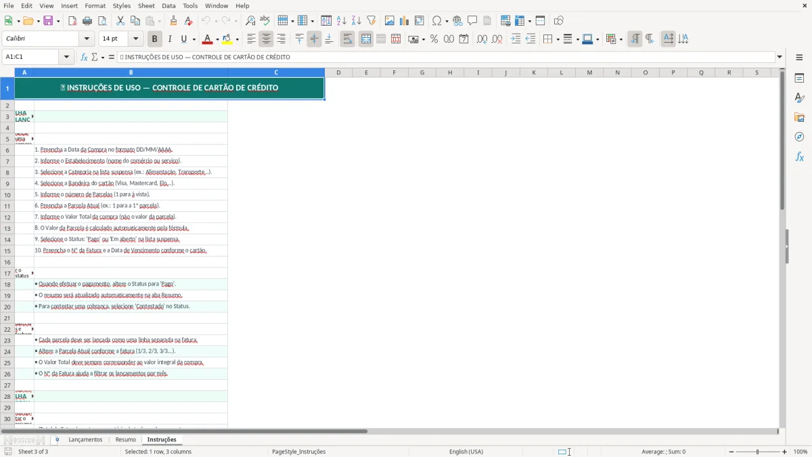The height and width of the screenshot is (457, 812).
Task: Open the Function Wizard next to Name Box
Action: coord(85,57)
